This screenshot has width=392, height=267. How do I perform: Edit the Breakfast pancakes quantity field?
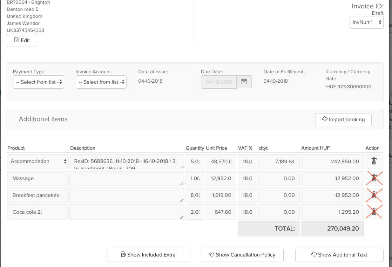click(x=195, y=195)
